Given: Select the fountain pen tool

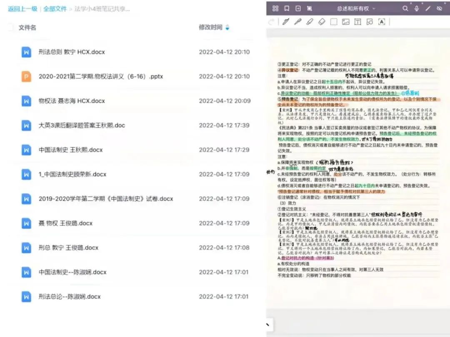Looking at the screenshot, I should pos(285,22).
